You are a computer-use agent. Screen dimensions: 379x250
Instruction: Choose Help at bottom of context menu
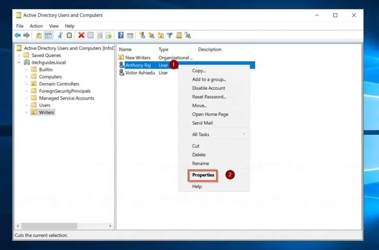pyautogui.click(x=197, y=187)
